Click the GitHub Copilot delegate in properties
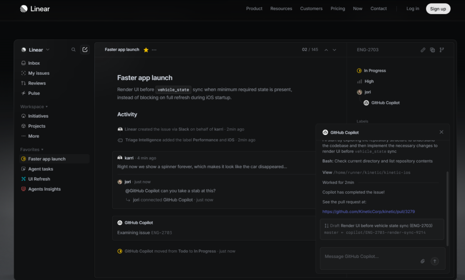 (382, 103)
